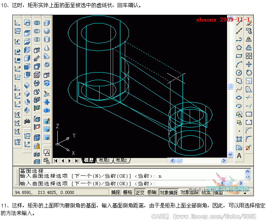The image size is (267, 223).
Task: Click the Z Axis Vector UCS icon
Action: 17,96
